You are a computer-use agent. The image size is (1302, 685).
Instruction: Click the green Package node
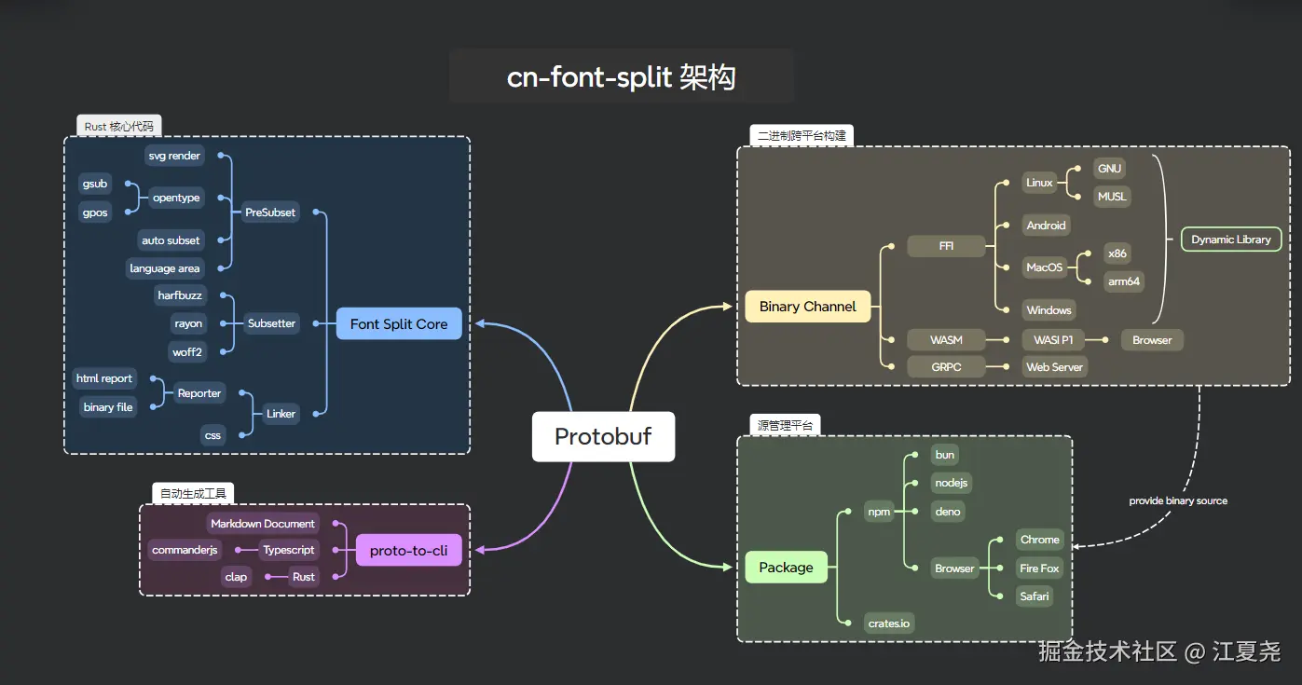point(786,568)
